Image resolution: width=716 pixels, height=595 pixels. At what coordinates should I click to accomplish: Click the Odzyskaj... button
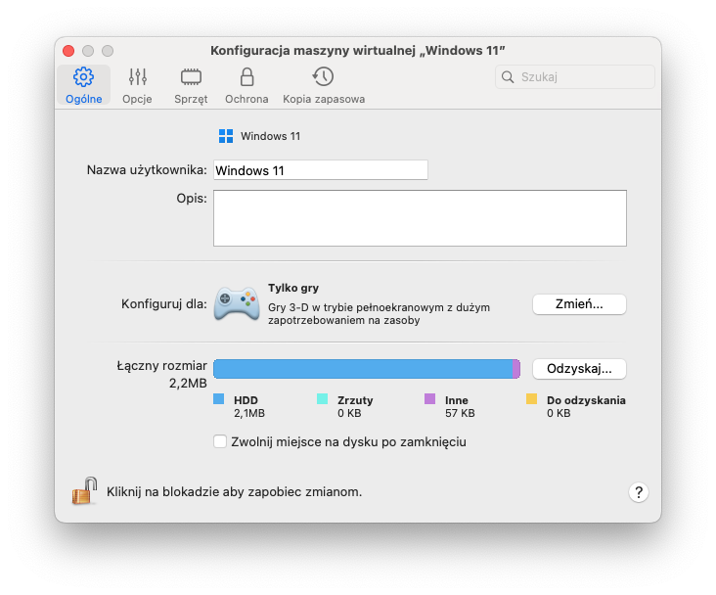point(579,369)
